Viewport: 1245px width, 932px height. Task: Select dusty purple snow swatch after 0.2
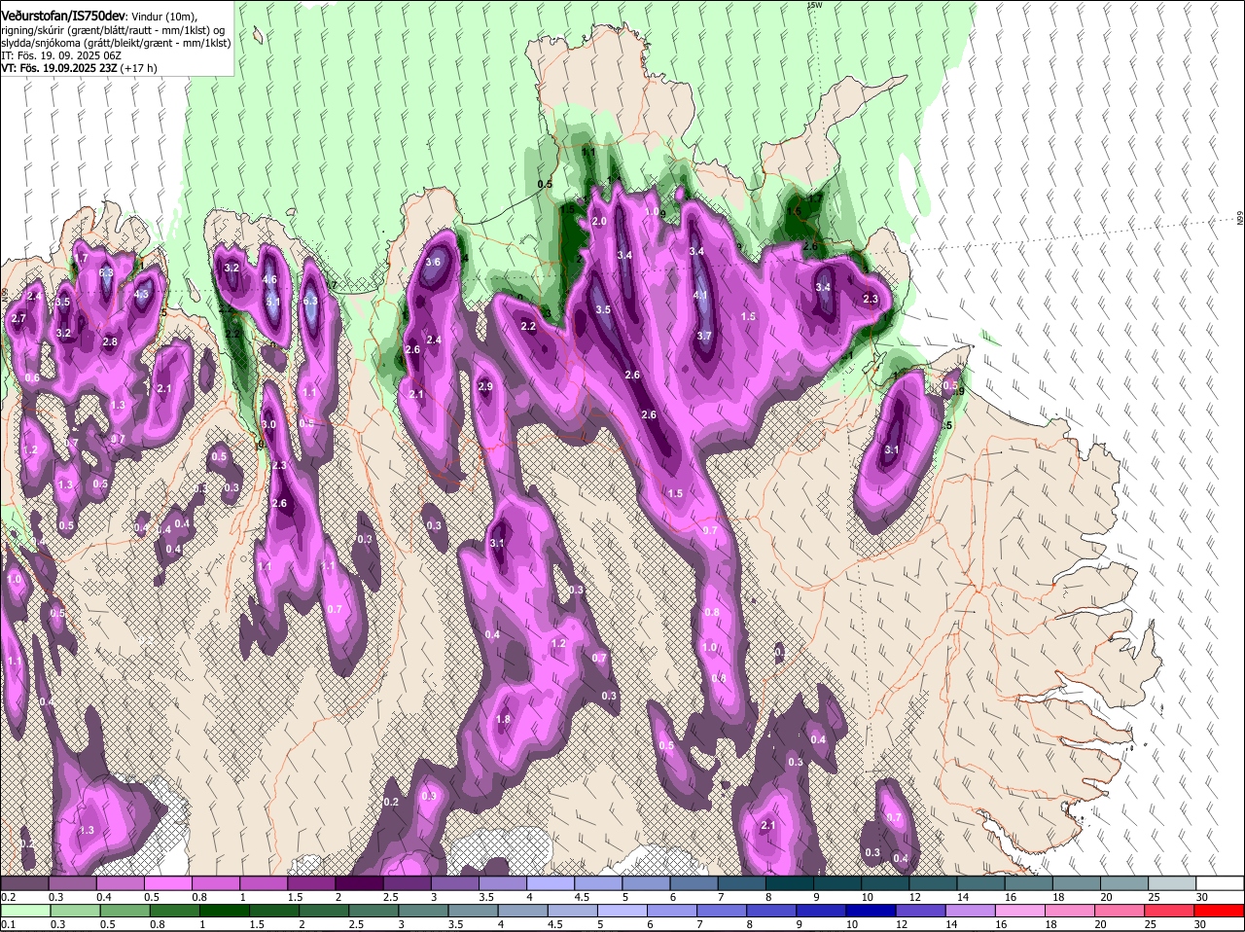coord(24,882)
